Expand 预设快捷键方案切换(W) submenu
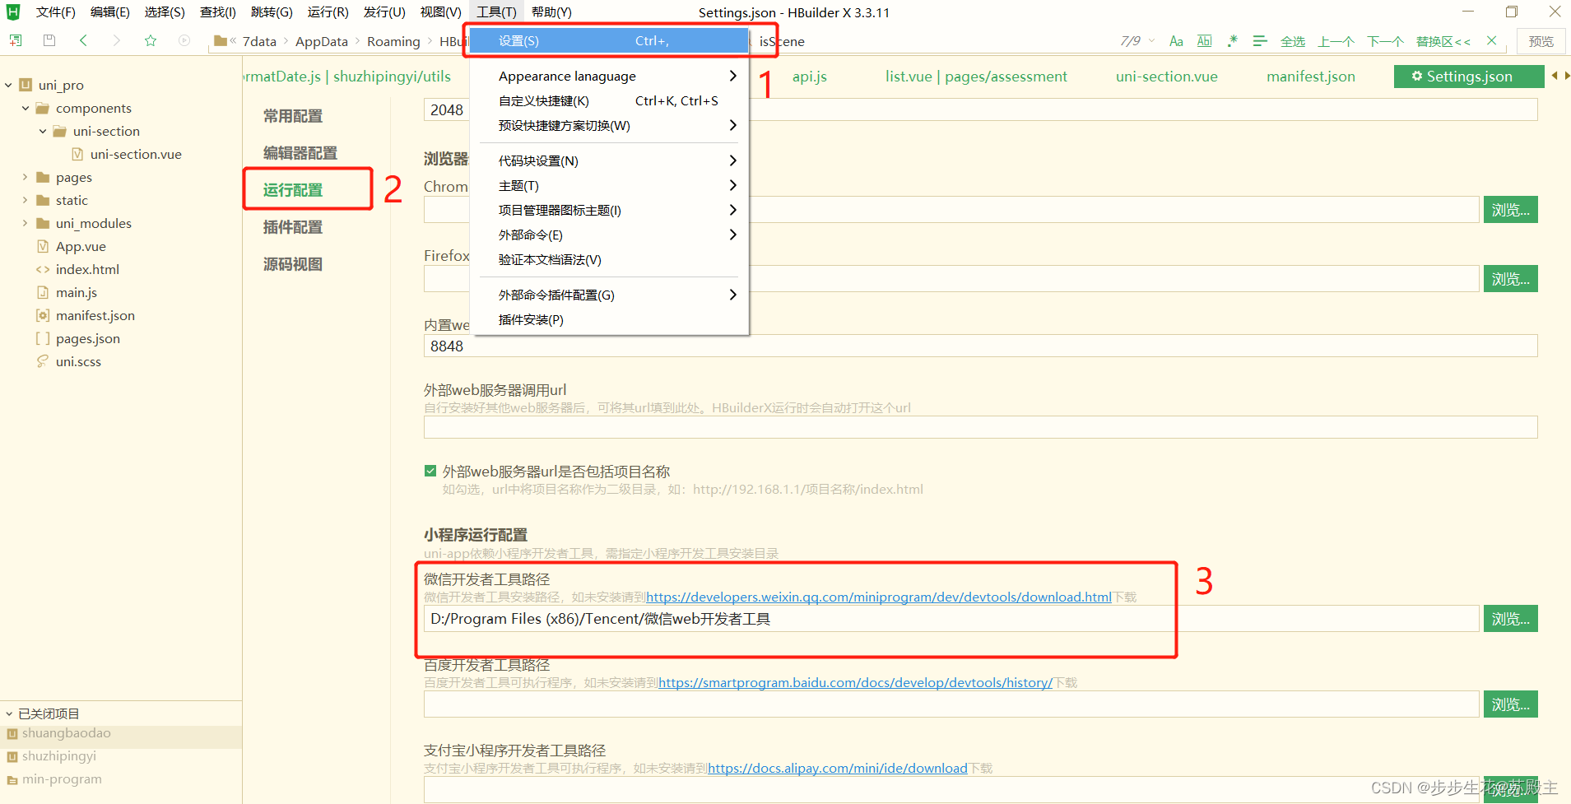 coord(609,125)
